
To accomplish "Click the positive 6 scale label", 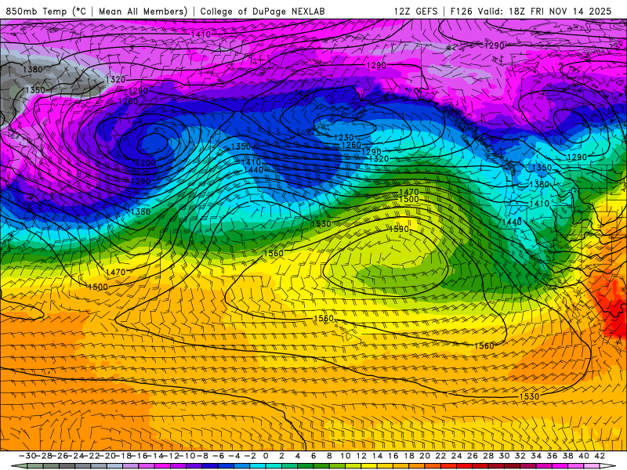I will click(x=313, y=456).
